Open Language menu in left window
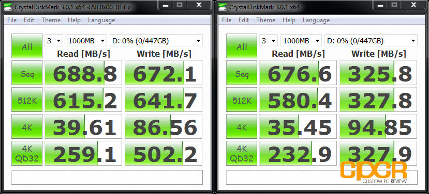429x194 pixels. coord(101,20)
